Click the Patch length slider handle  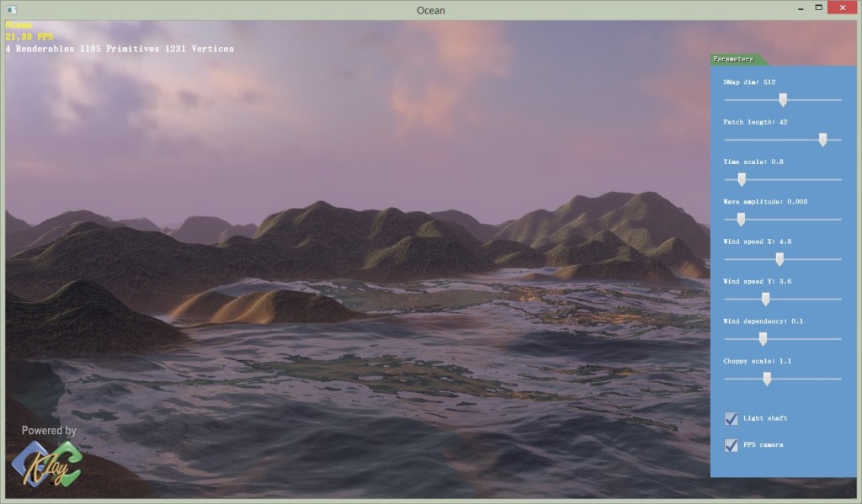click(822, 140)
